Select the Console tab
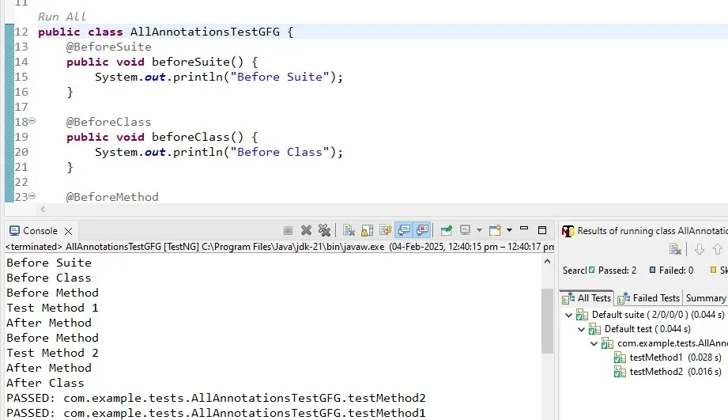 [x=40, y=231]
